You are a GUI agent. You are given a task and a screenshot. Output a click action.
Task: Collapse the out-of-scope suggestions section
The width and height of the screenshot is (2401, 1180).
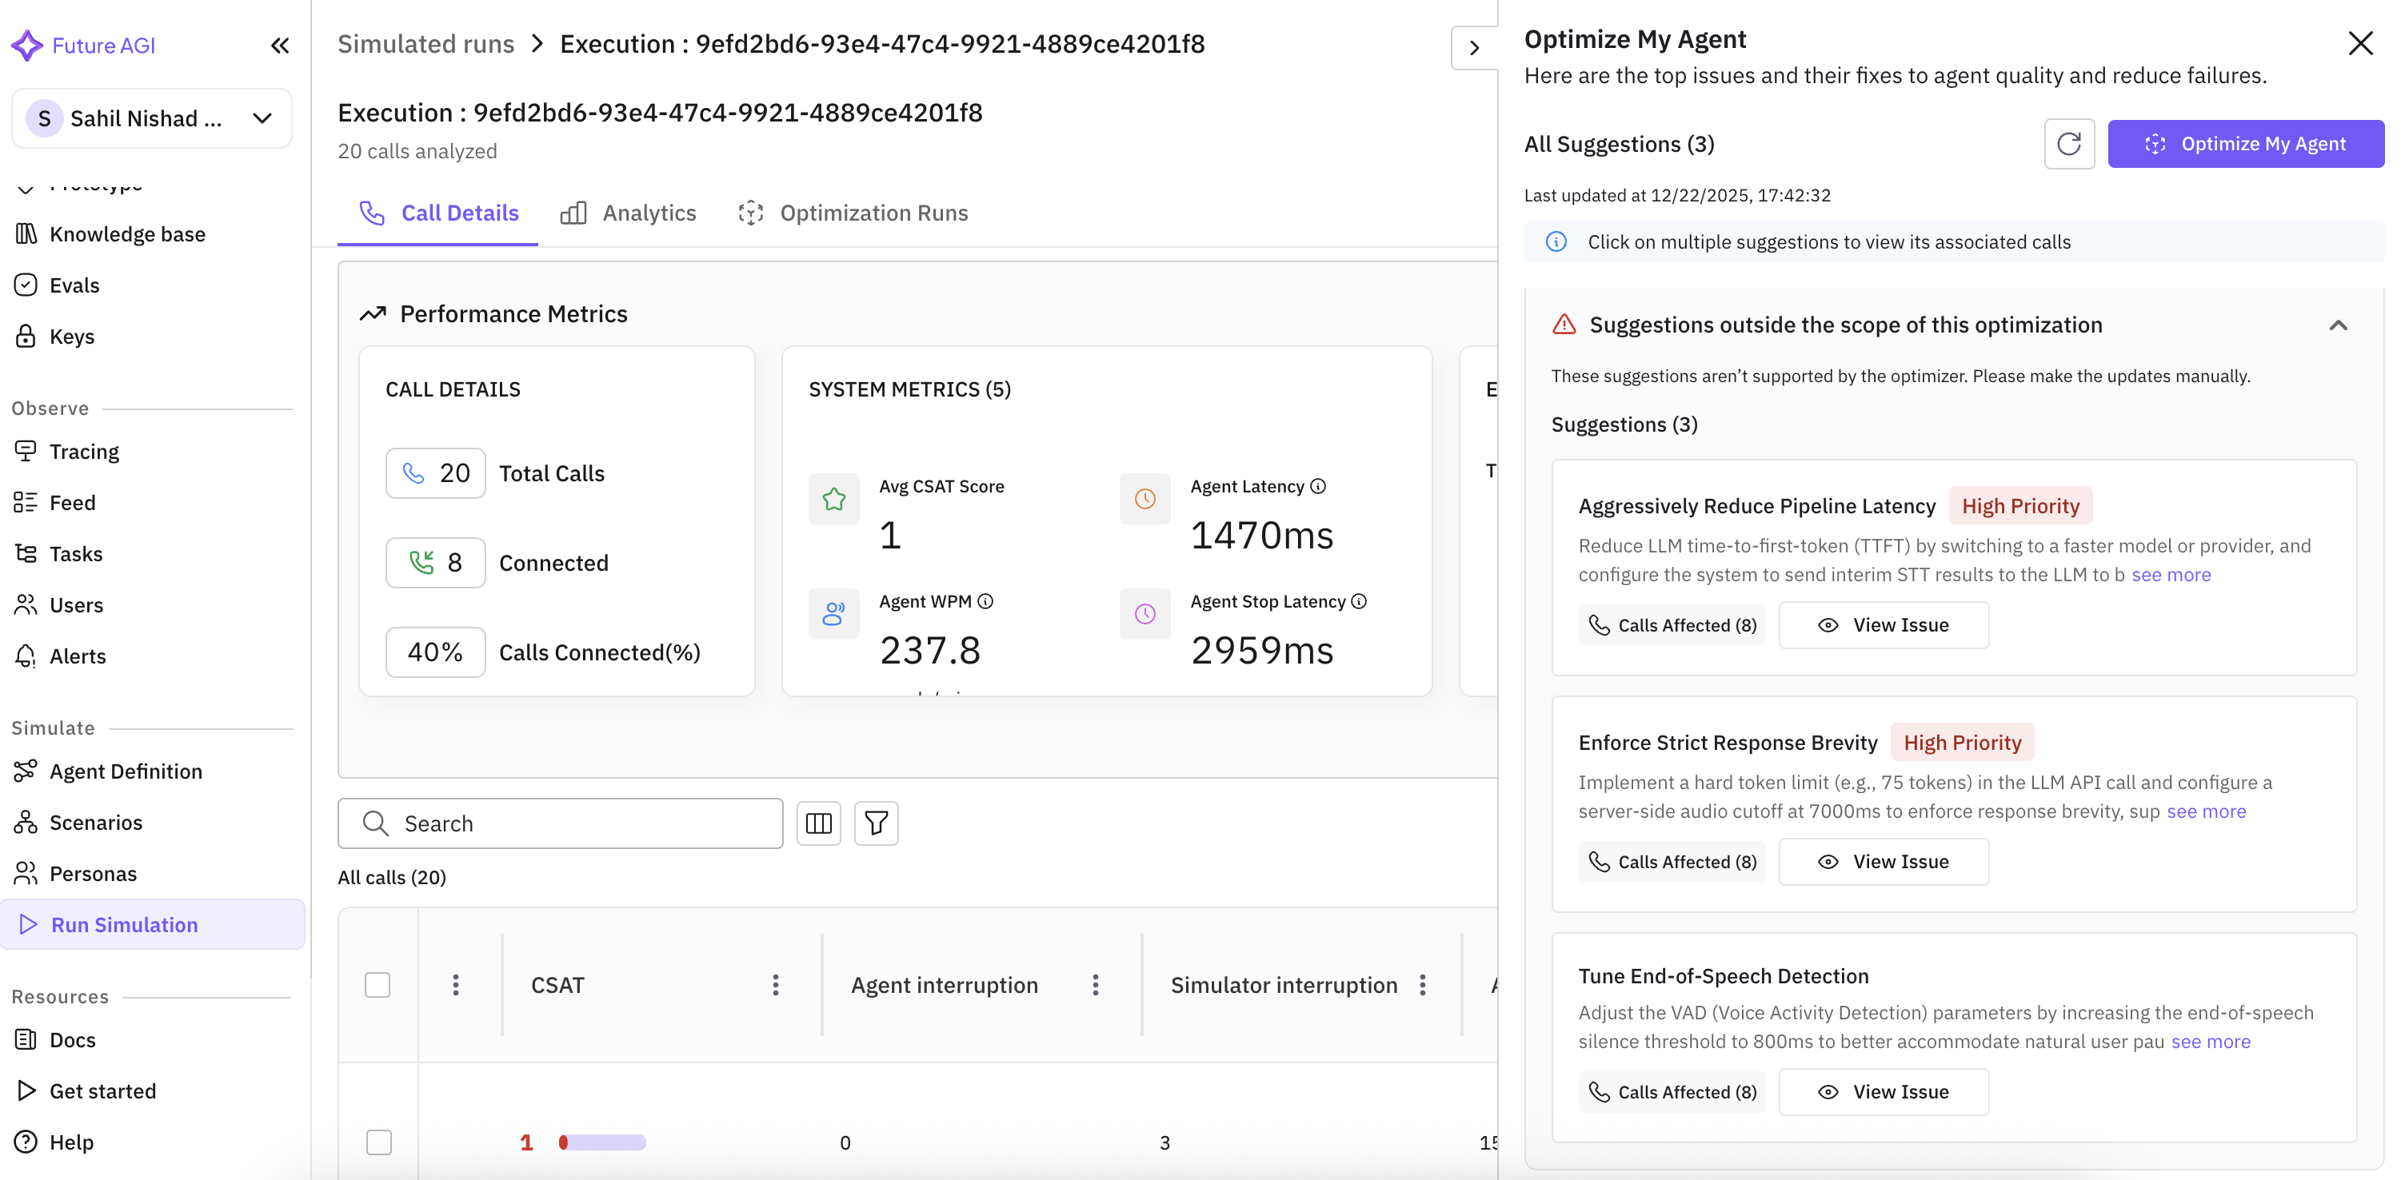[x=2338, y=325]
